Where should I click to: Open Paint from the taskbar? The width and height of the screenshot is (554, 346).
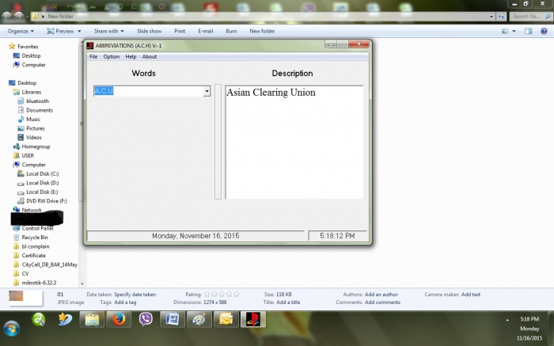point(198,320)
